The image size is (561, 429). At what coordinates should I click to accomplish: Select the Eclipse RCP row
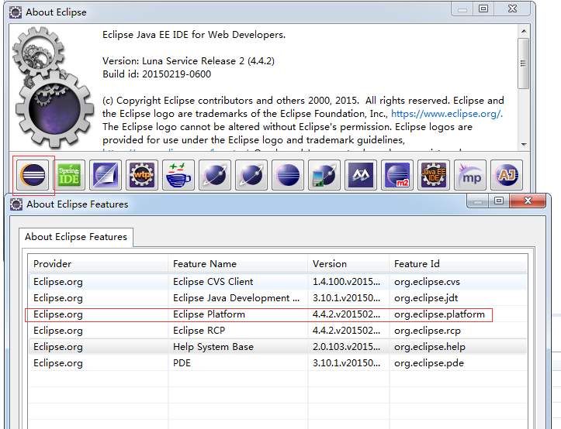[278, 331]
